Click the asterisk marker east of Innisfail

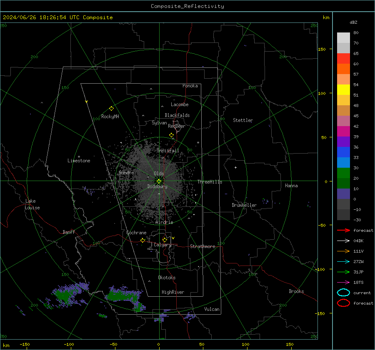click(x=198, y=143)
